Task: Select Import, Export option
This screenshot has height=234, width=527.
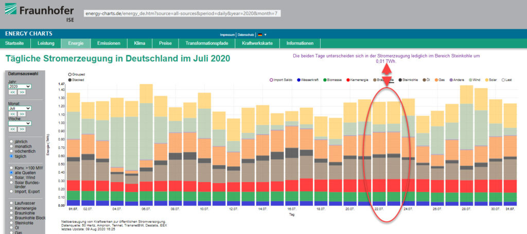Action: (11, 191)
